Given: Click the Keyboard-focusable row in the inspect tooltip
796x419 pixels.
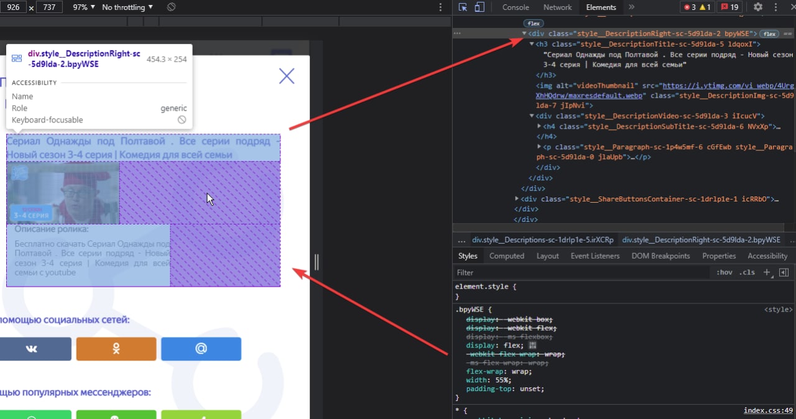Looking at the screenshot, I should (99, 119).
